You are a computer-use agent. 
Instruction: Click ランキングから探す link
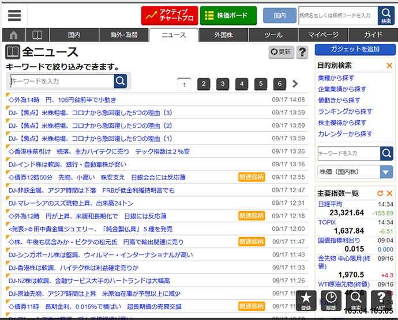[345, 111]
